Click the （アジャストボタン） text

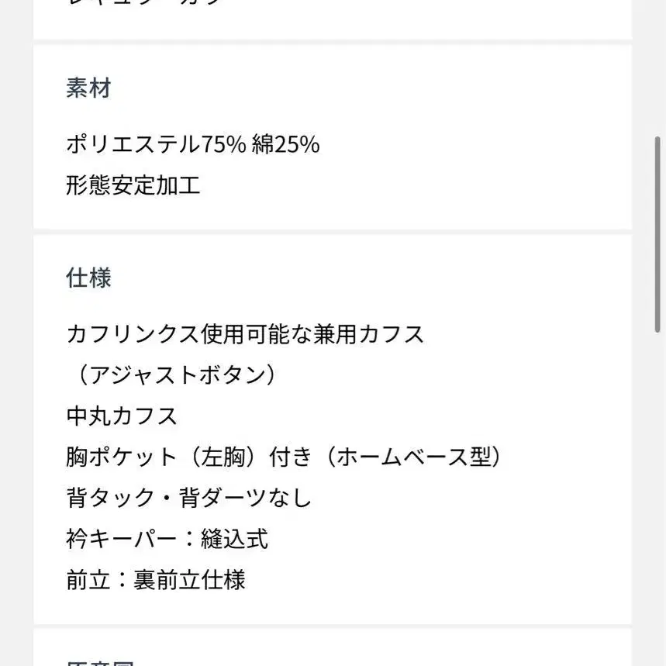tap(172, 375)
